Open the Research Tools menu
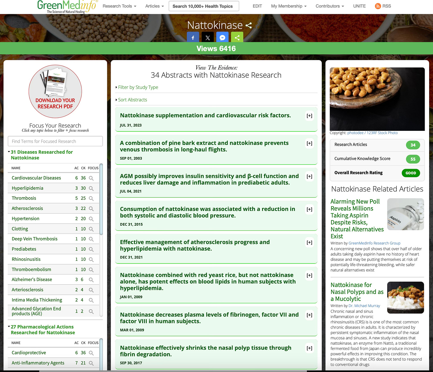This screenshot has height=372, width=433. click(119, 6)
